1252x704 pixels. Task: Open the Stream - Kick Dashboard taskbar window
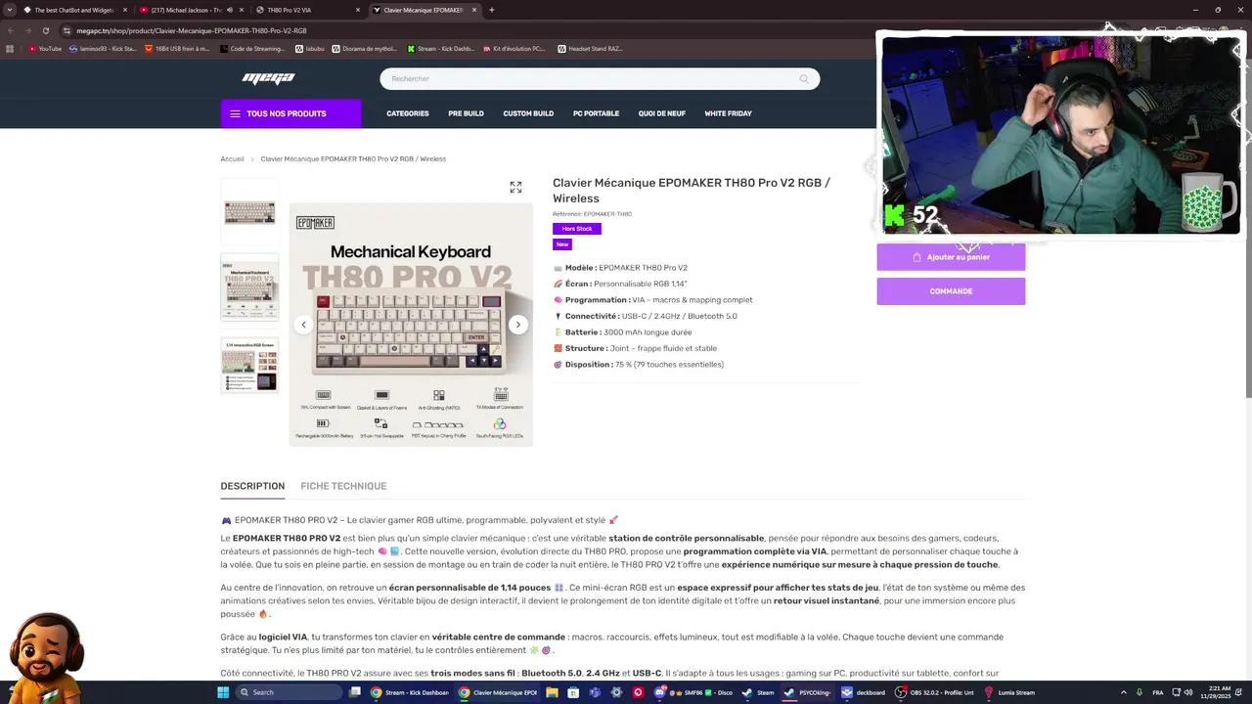click(x=412, y=692)
